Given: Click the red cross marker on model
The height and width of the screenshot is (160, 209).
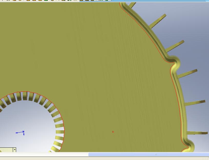Looking at the screenshot, I should [x=113, y=132].
